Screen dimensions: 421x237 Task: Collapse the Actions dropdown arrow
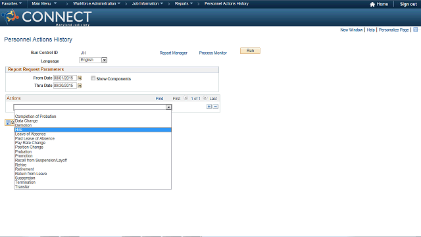tap(168, 107)
